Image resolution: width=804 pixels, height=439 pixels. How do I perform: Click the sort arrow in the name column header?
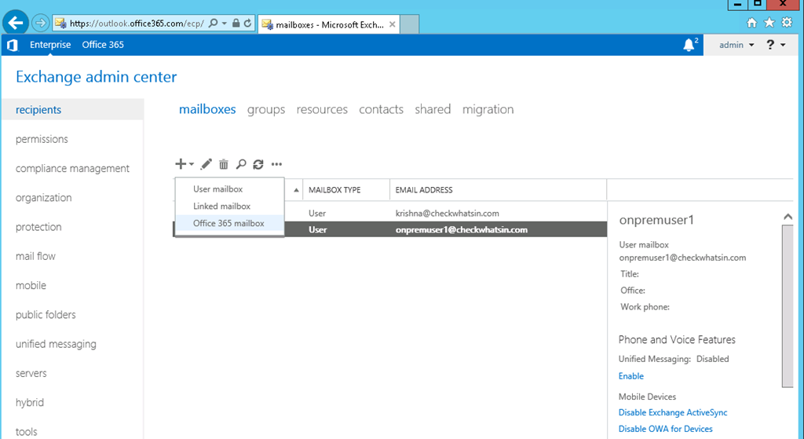pyautogui.click(x=296, y=190)
